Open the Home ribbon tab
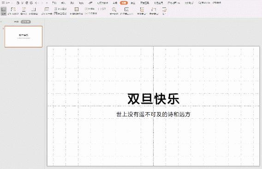 [54, 3]
